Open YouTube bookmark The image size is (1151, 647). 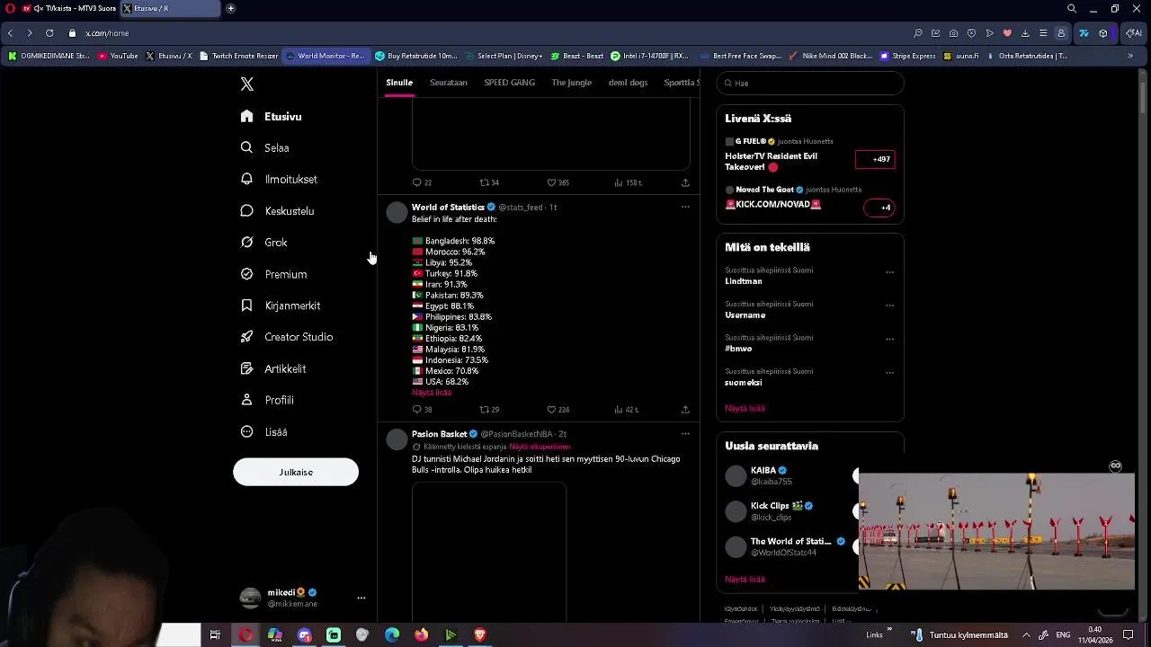pos(118,56)
